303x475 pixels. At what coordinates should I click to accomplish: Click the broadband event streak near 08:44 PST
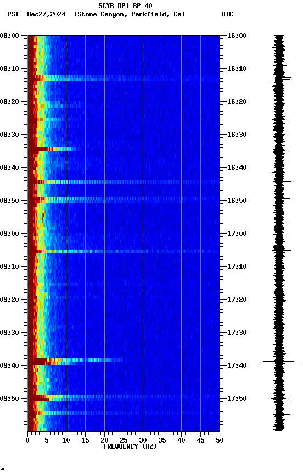[x=124, y=182]
